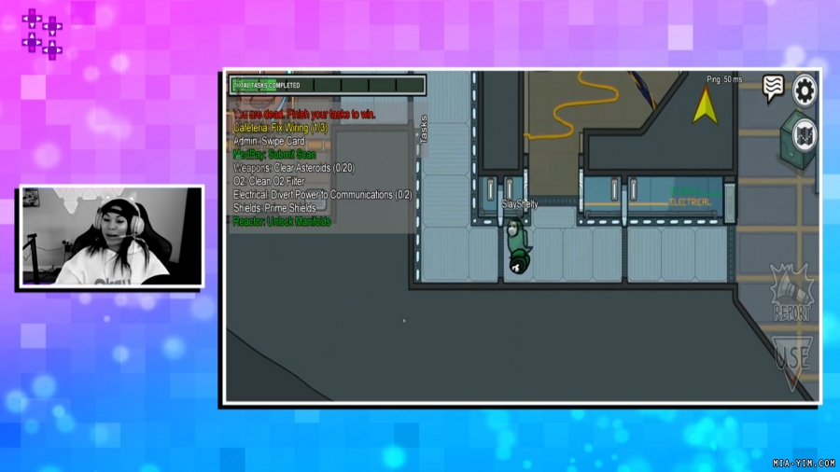Open the ship map icon

(x=803, y=137)
